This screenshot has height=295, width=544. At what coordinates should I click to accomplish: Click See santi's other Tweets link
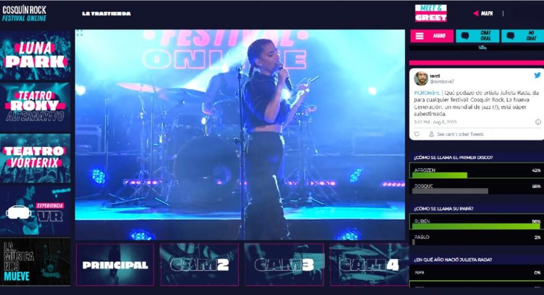tap(460, 134)
